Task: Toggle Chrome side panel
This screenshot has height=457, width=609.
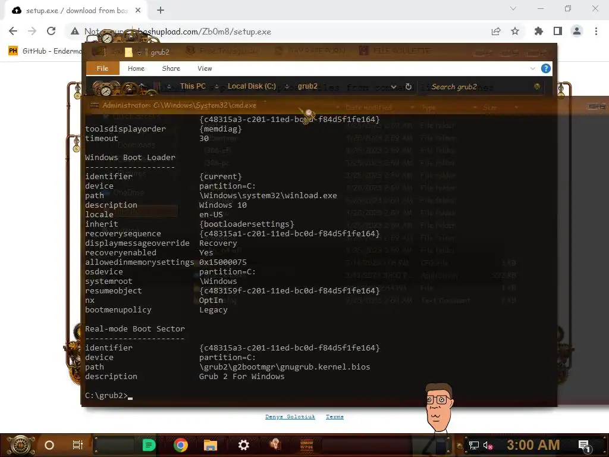Action: pyautogui.click(x=558, y=32)
